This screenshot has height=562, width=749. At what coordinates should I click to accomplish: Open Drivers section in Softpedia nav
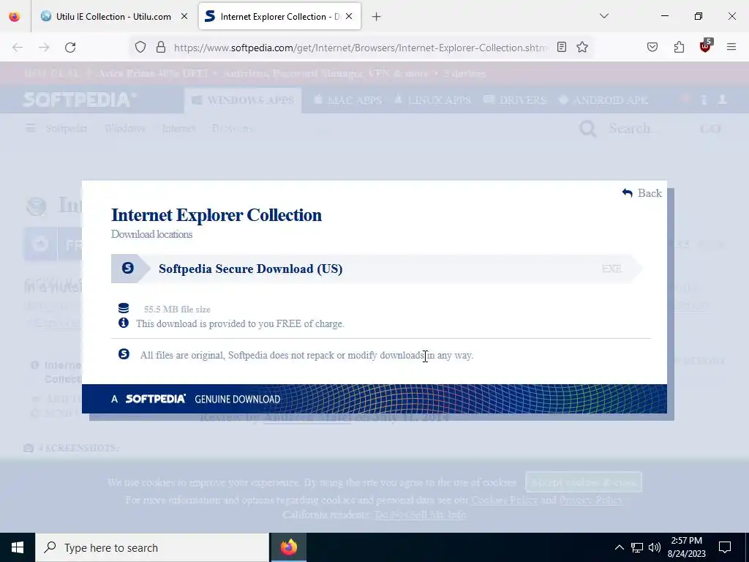pyautogui.click(x=515, y=100)
